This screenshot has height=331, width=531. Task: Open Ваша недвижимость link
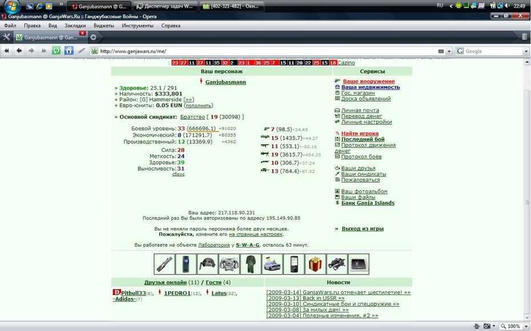(x=371, y=87)
